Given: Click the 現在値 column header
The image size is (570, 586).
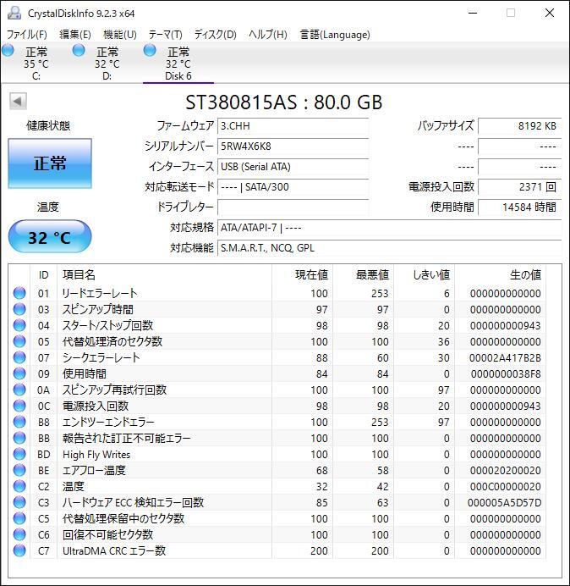Looking at the screenshot, I should (x=312, y=274).
